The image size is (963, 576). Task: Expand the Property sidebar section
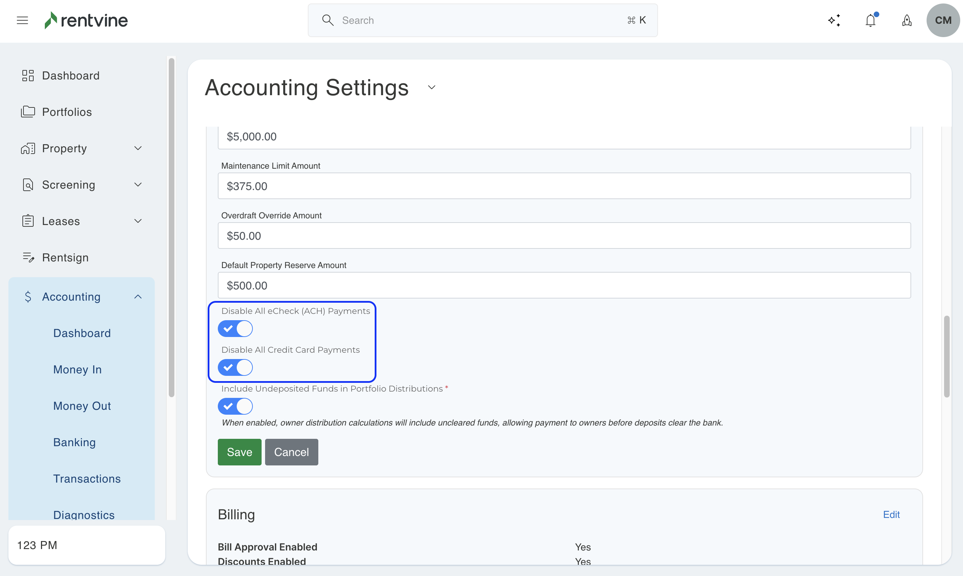138,148
